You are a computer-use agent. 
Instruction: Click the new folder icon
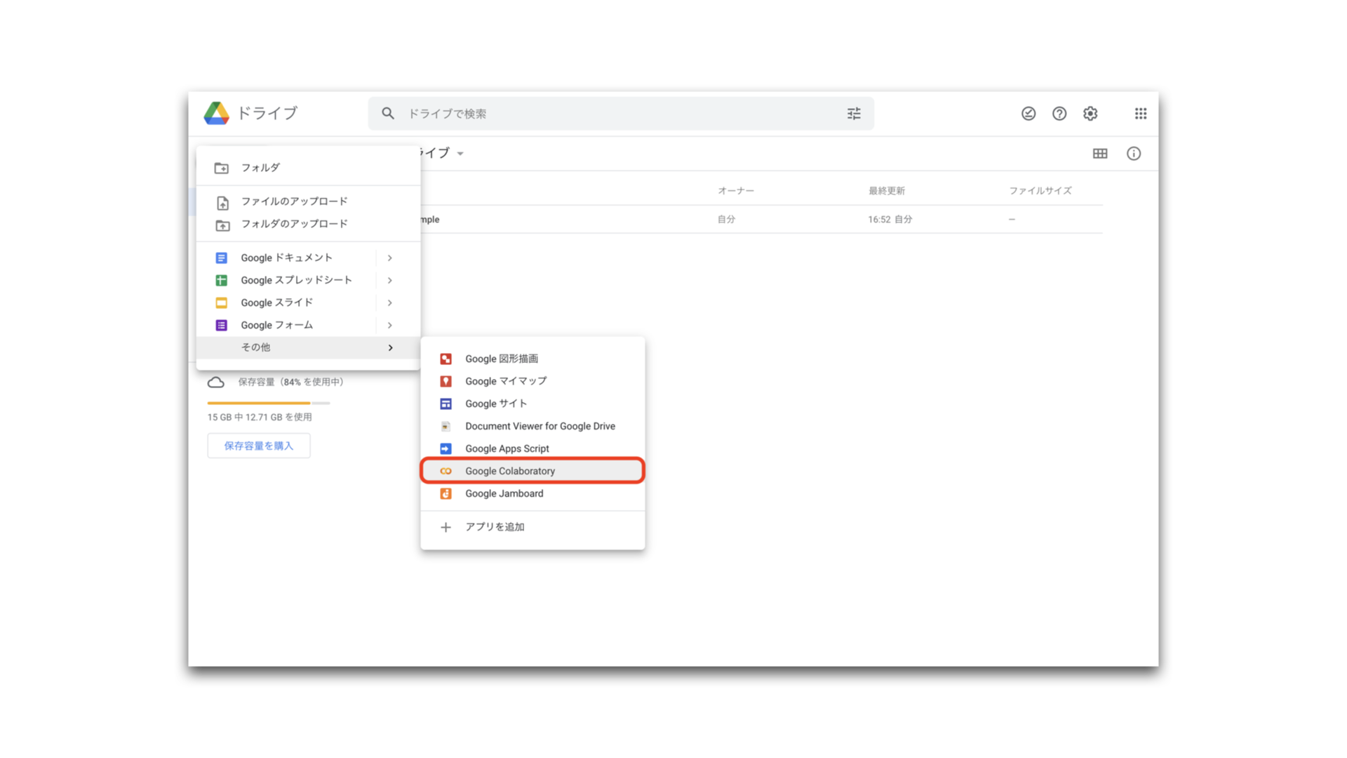[x=222, y=168]
